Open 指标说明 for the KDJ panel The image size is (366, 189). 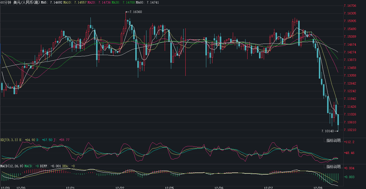(333, 140)
